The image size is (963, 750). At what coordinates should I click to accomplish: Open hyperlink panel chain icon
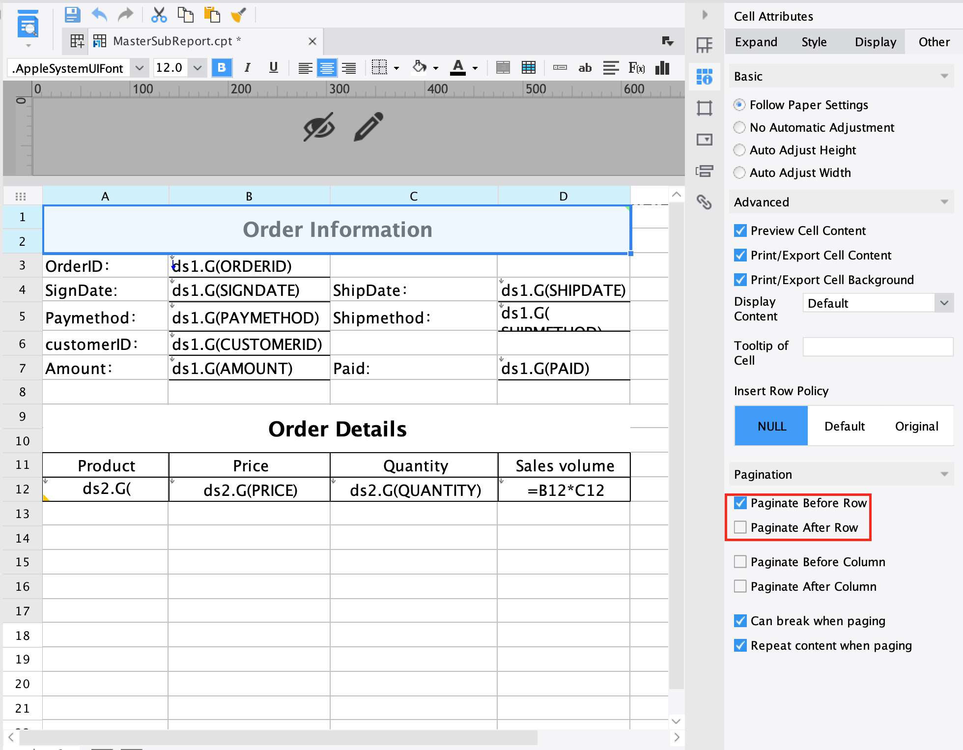(704, 202)
